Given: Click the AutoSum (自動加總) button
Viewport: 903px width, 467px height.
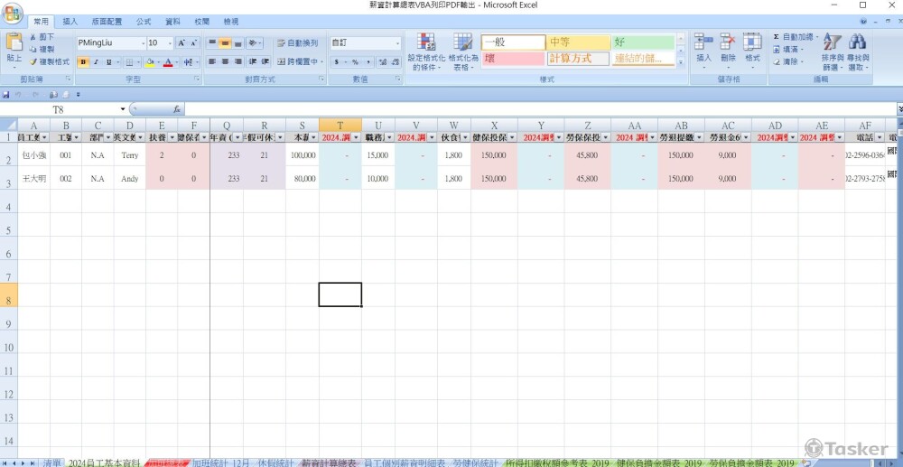Looking at the screenshot, I should pos(796,37).
